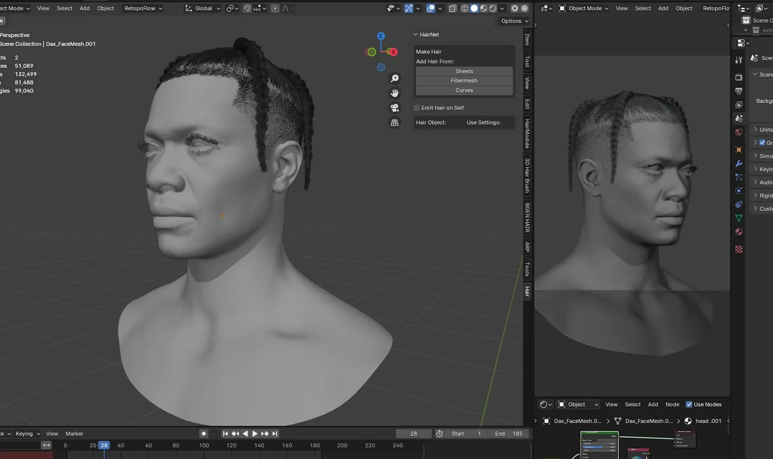Enable the Emit Hair on Self checkbox

(x=417, y=107)
